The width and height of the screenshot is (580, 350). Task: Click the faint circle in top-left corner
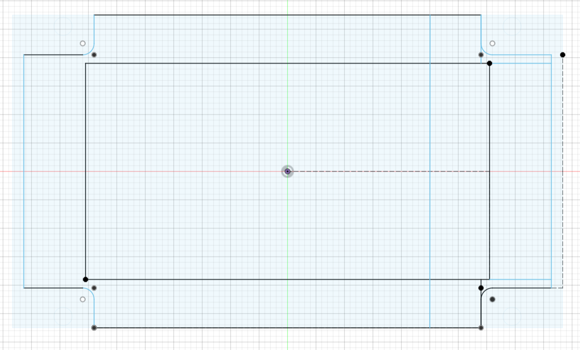[x=63, y=26]
